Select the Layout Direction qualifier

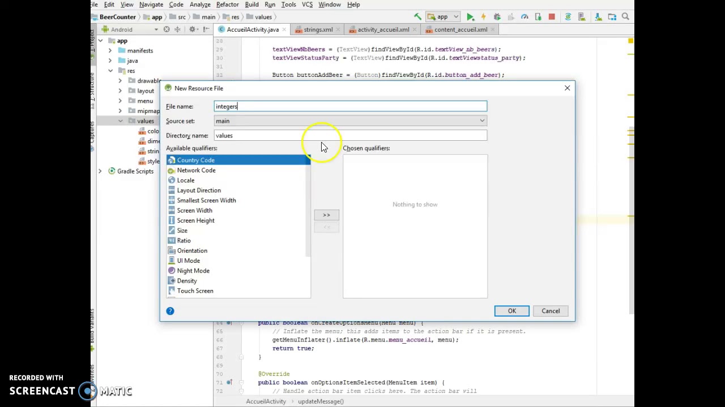238,190
